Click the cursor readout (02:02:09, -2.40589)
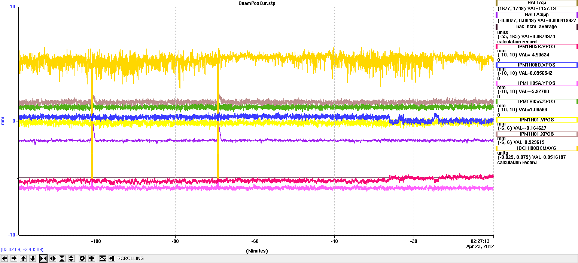 [x=22, y=249]
